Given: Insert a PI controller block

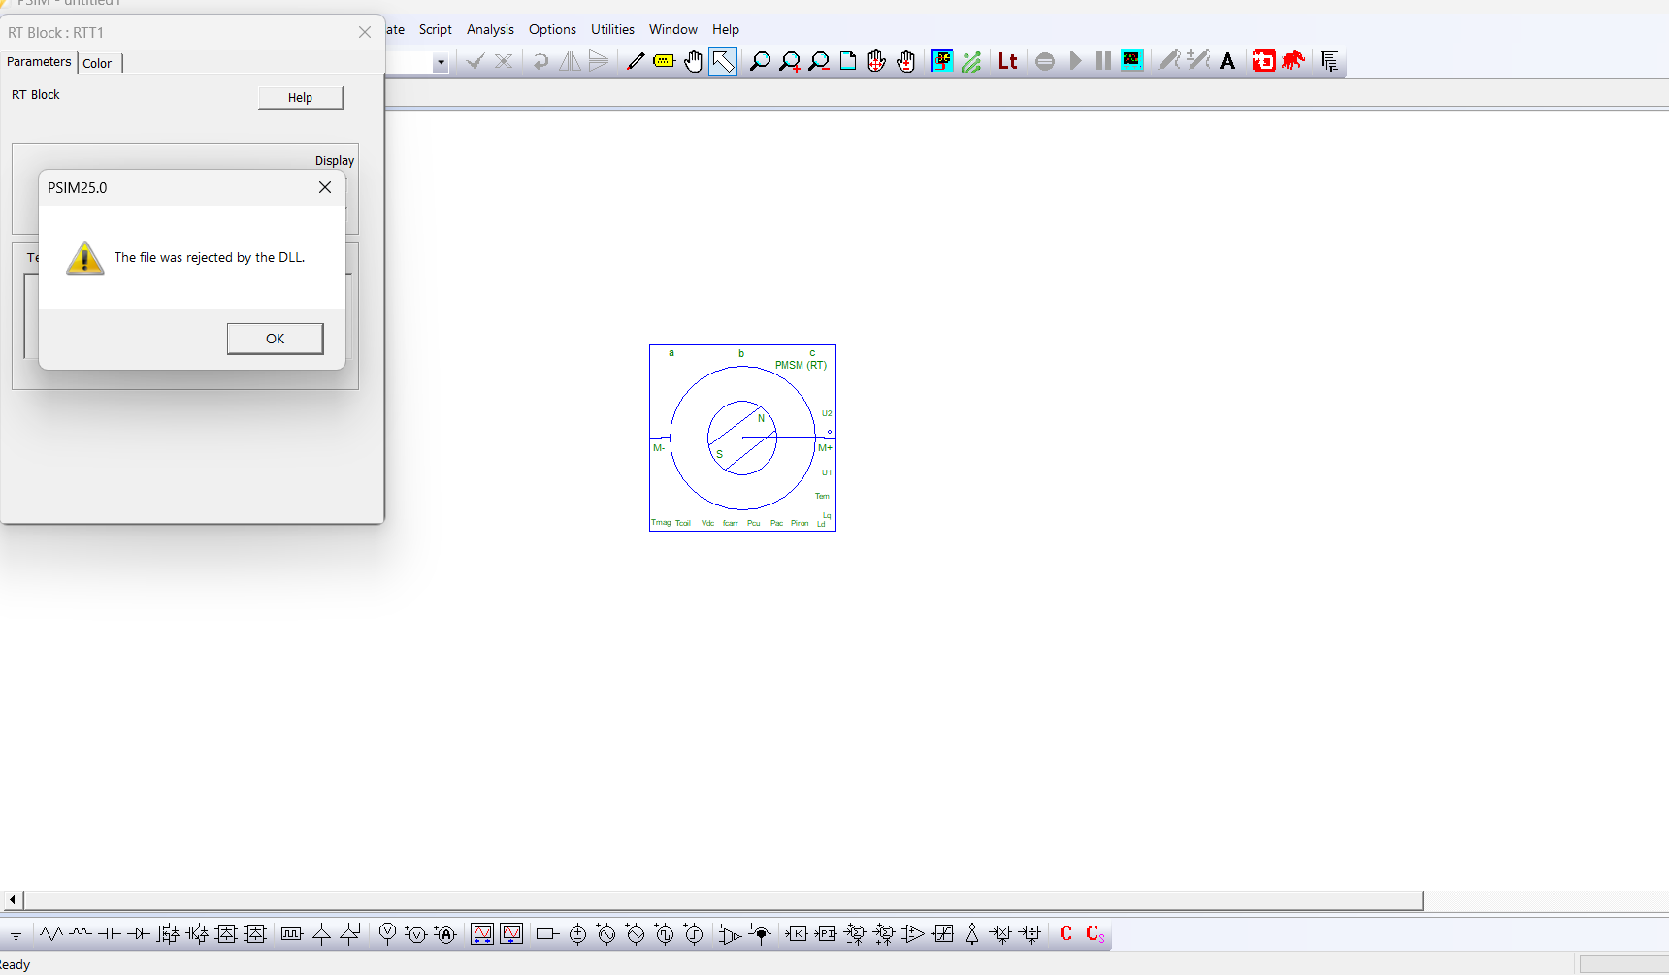Looking at the screenshot, I should 826,934.
